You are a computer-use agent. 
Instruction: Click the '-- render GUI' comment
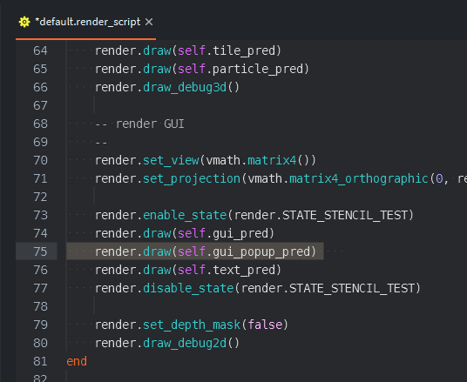click(139, 124)
